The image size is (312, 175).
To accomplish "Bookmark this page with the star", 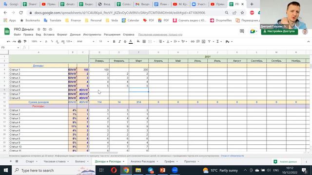I will click(x=242, y=13).
